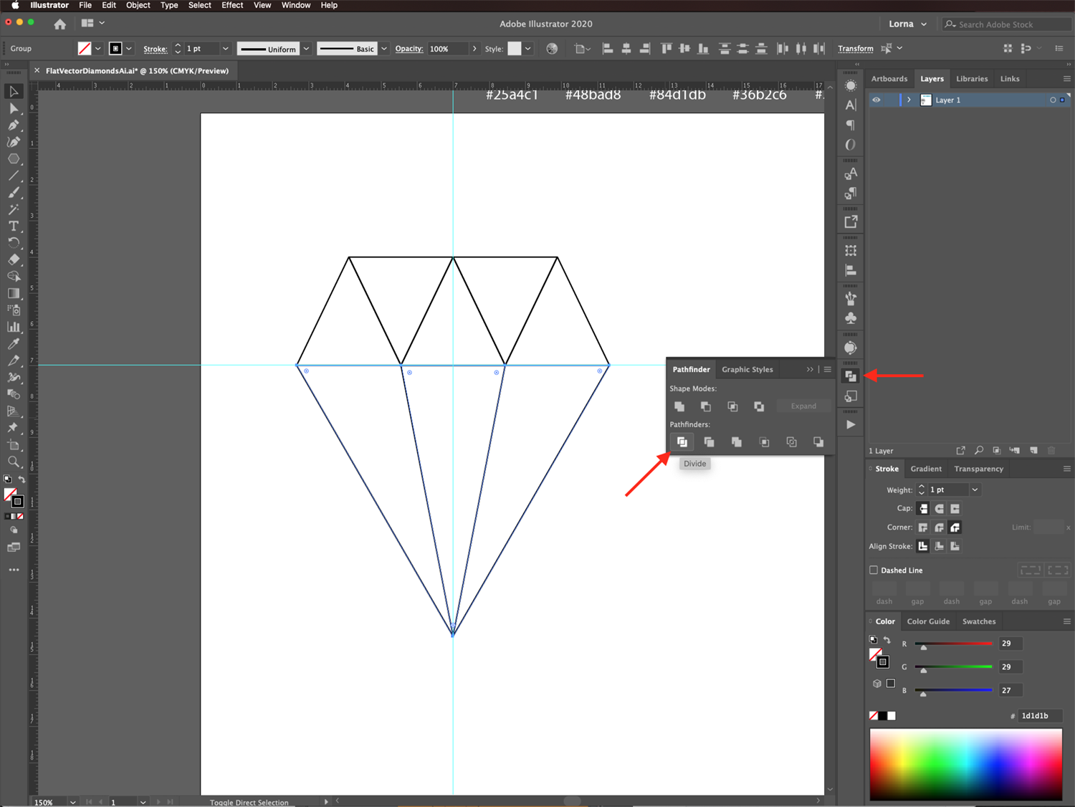Click the Outline pathfinder icon
The image size is (1075, 807).
791,442
